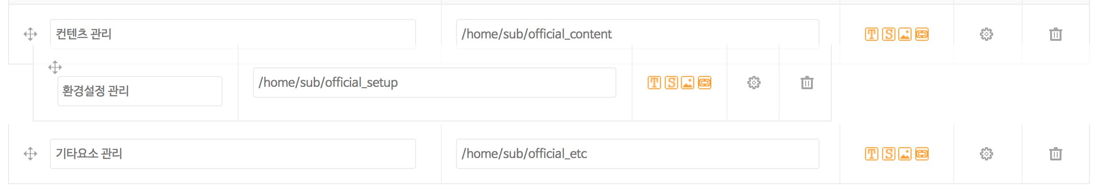1117x187 pixels.
Task: Focus the /home/sub/official_etc path field
Action: click(x=638, y=154)
